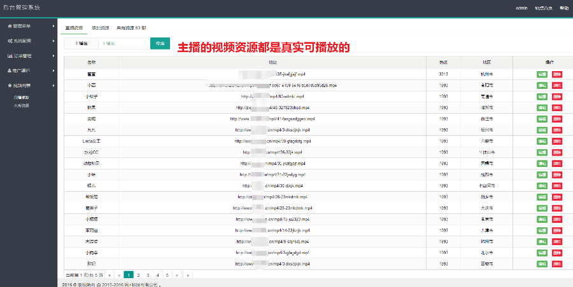
Task: Expand the 管理菜单 sidebar arrow
Action: tap(53, 26)
